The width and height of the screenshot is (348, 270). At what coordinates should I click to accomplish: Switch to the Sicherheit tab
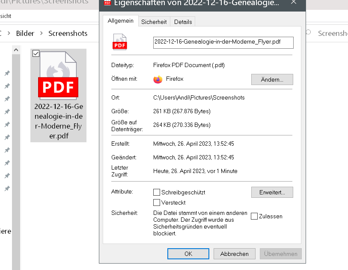(154, 21)
